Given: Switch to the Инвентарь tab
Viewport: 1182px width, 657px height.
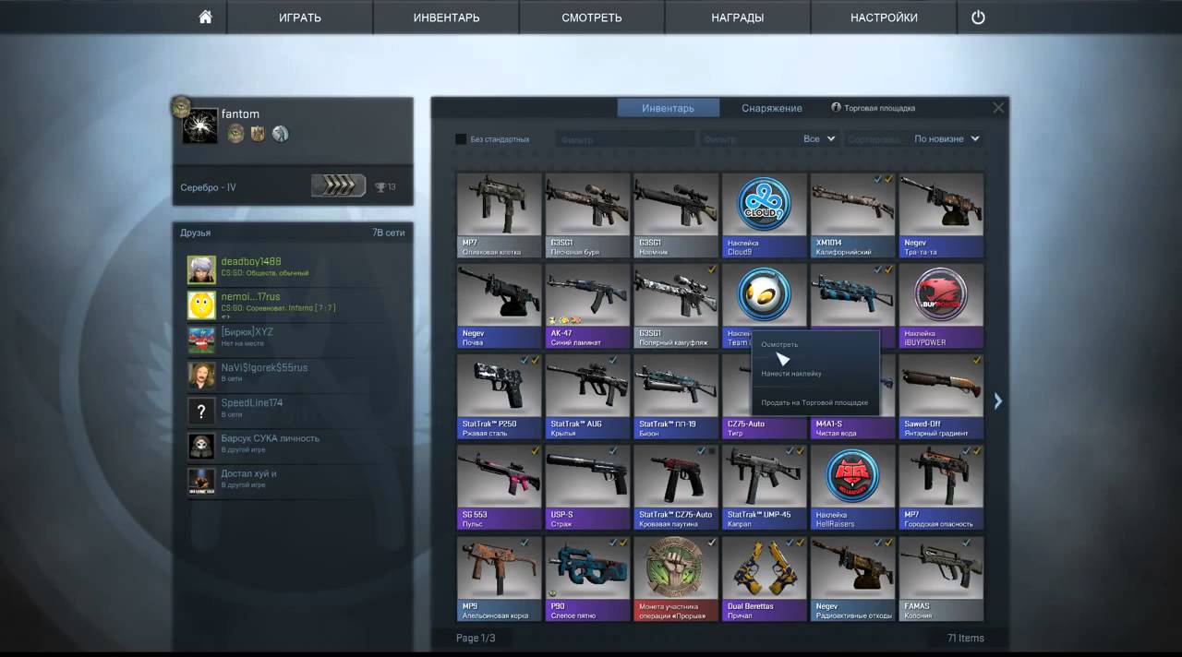Looking at the screenshot, I should 669,108.
